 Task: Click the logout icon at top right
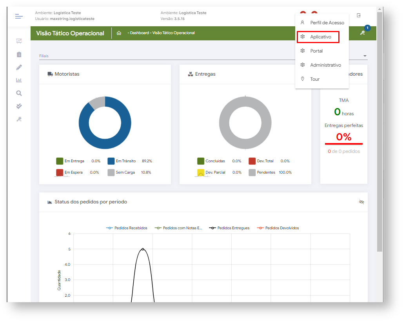point(358,15)
